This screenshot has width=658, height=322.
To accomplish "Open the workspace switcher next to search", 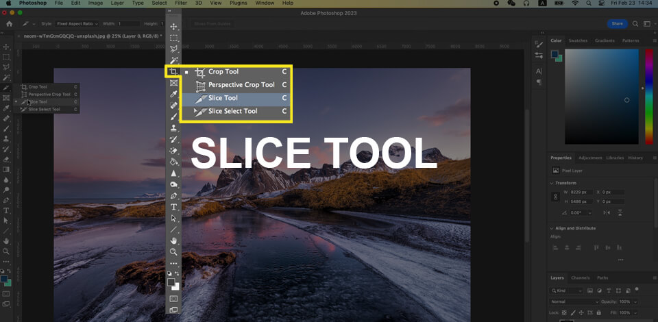I will tap(646, 24).
